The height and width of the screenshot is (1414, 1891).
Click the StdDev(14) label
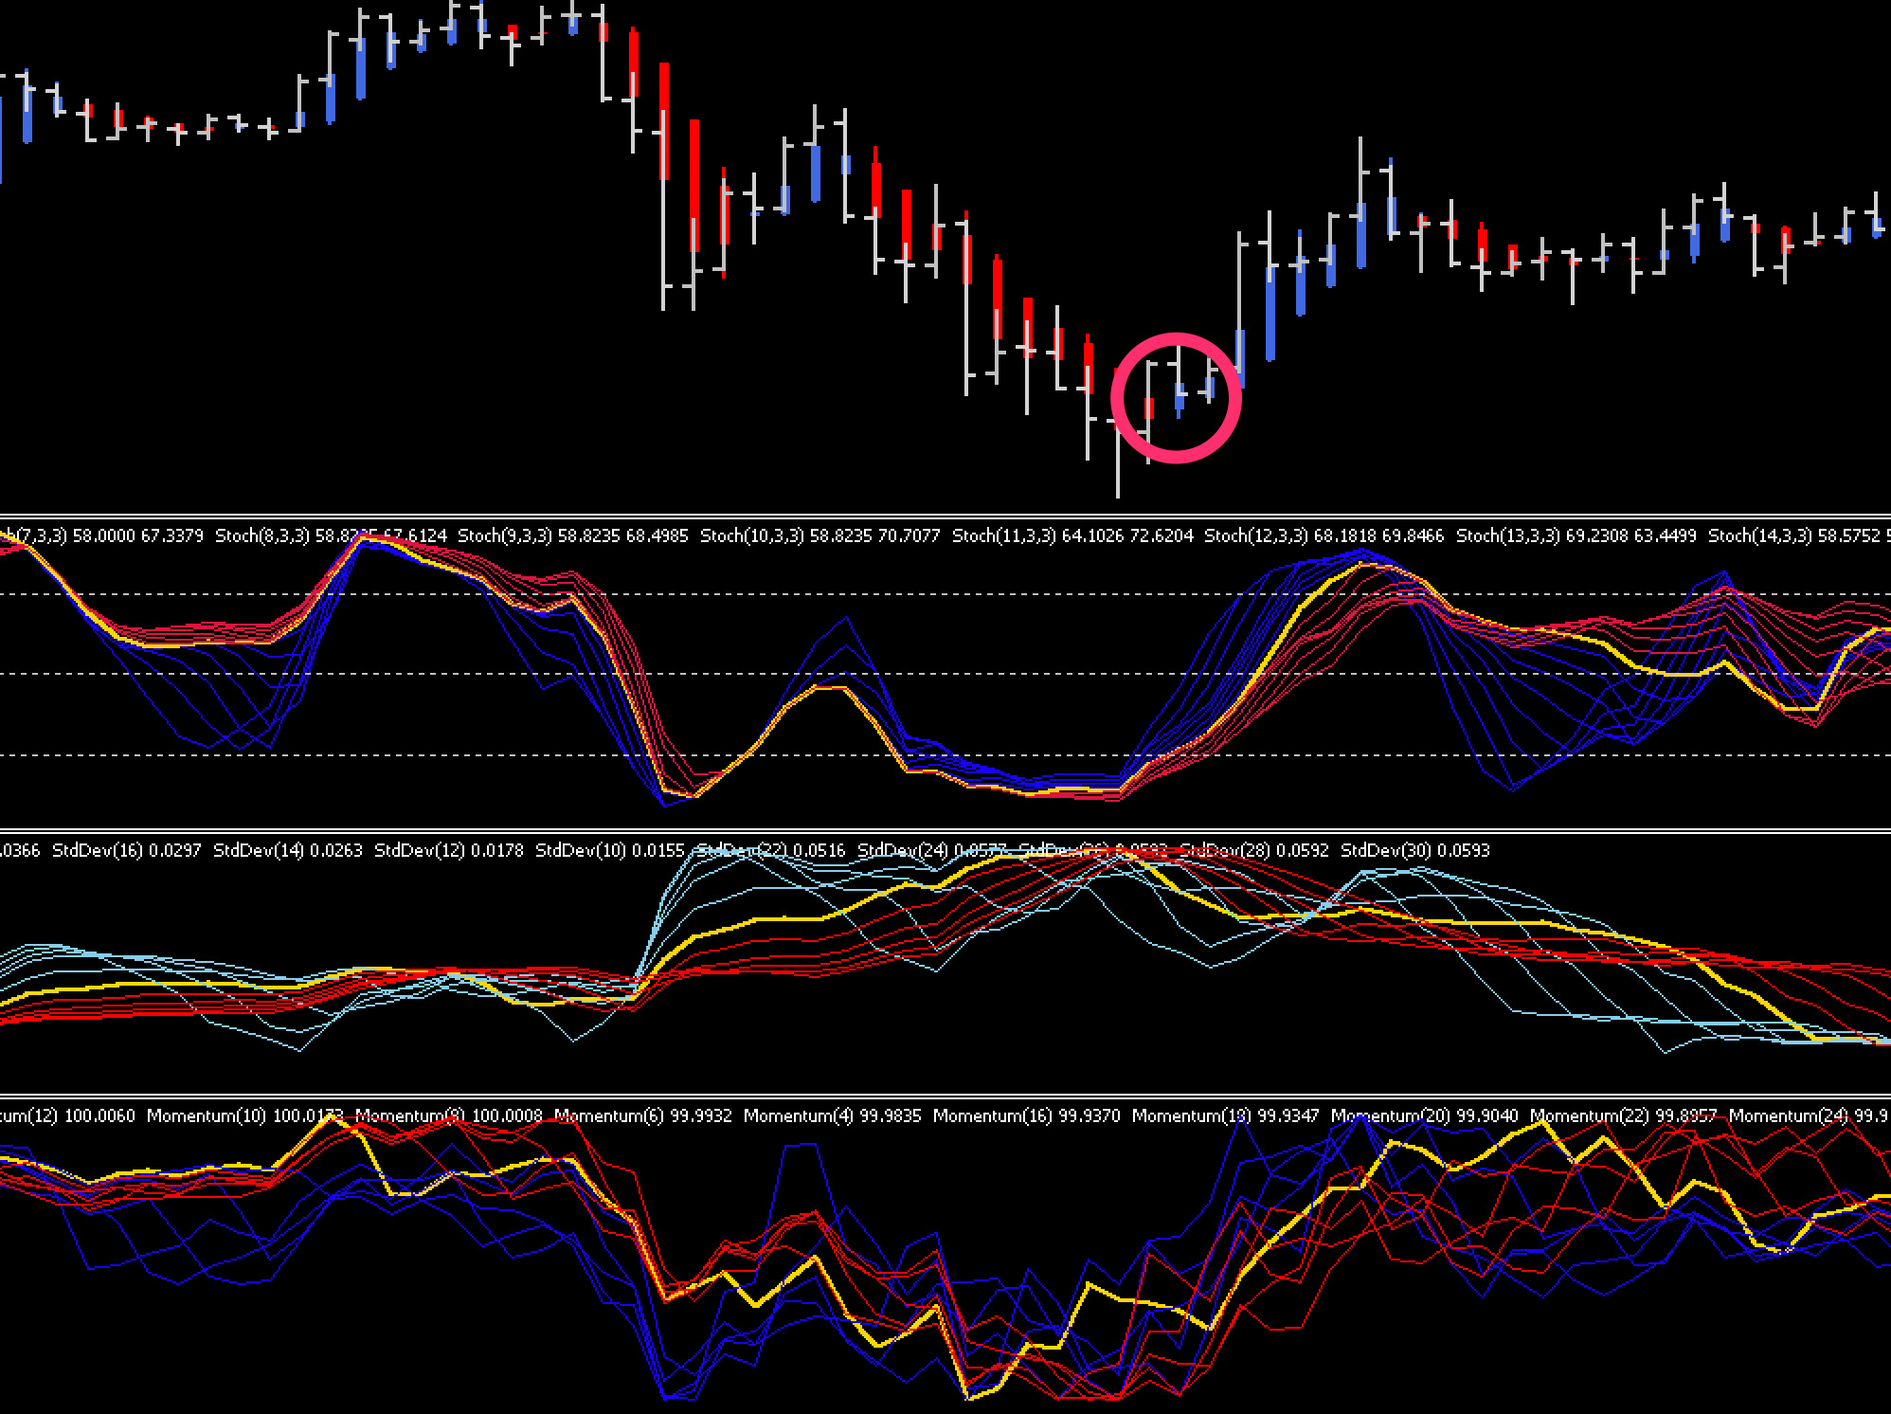click(x=259, y=850)
